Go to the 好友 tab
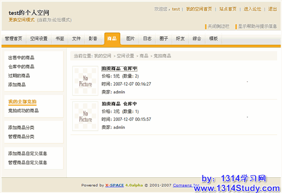The height and width of the screenshot is (193, 282). pyautogui.click(x=181, y=39)
